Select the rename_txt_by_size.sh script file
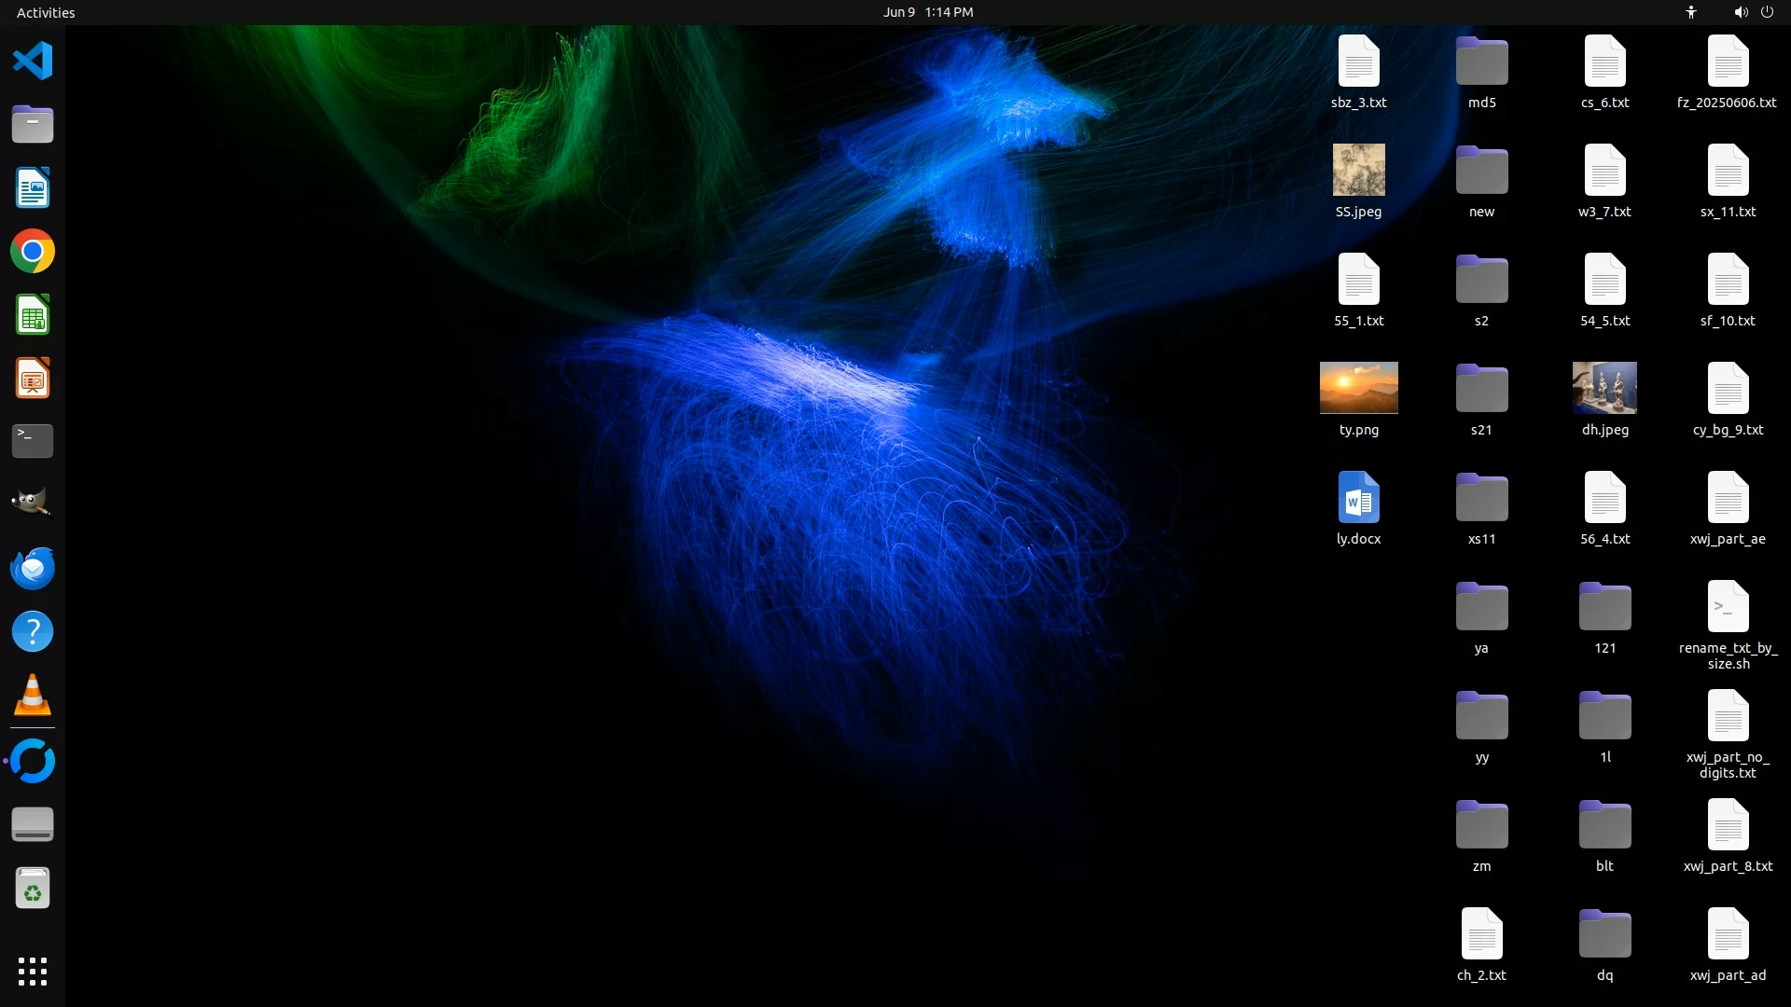The height and width of the screenshot is (1007, 1791). tap(1728, 607)
